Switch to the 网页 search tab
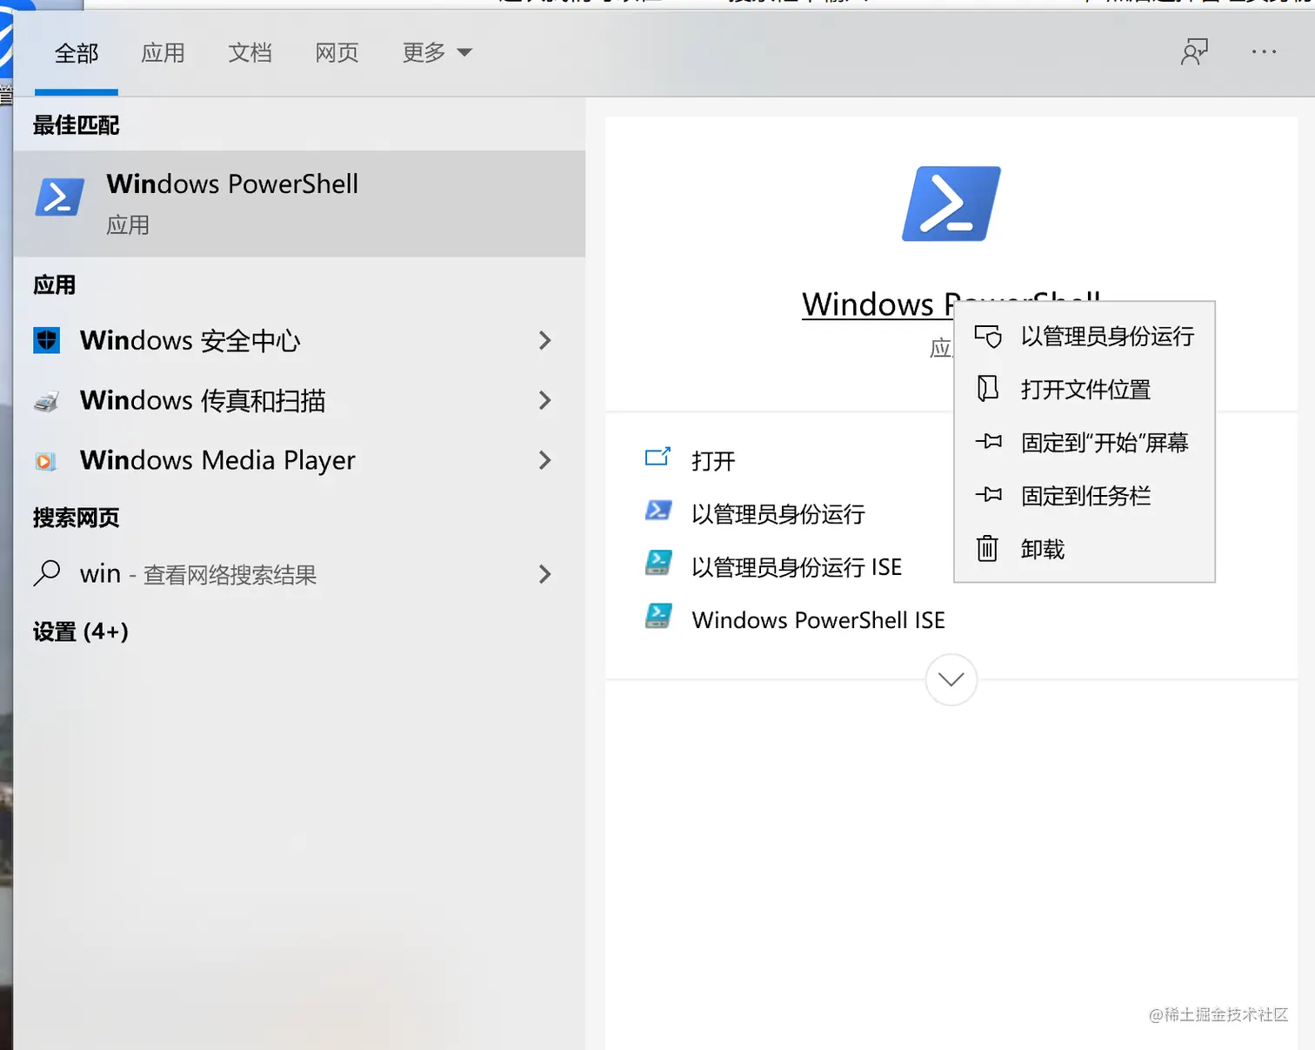1315x1050 pixels. (337, 53)
